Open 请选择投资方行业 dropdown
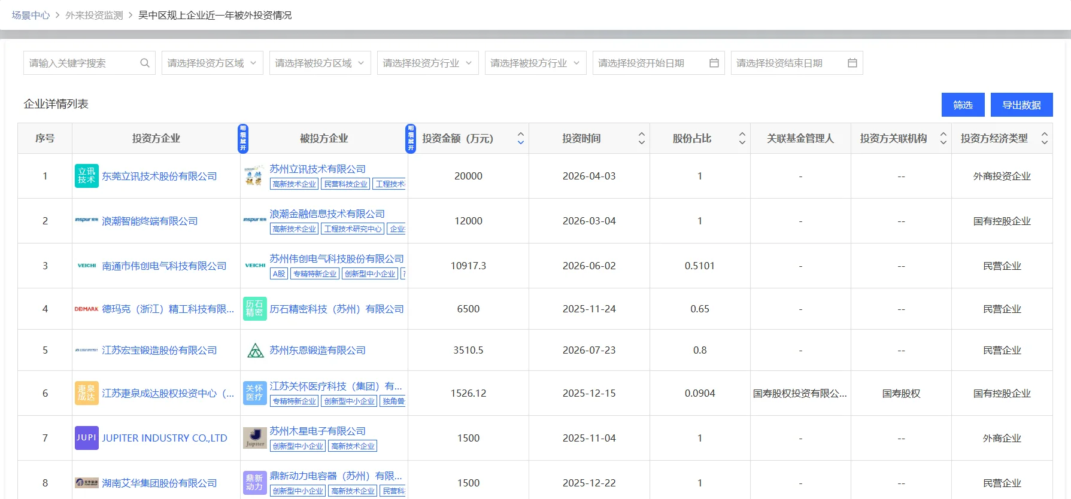This screenshot has height=499, width=1071. 428,63
